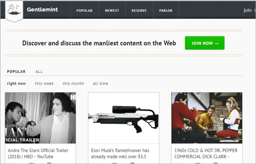256x164 pixels.
Task: Click 'Andre The Giant Official Trailer' title
Action: (38, 154)
